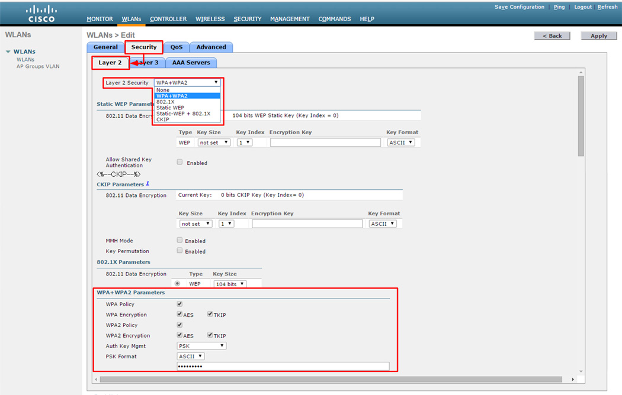This screenshot has height=395, width=622.
Task: Collapse the WLANs tree arrow in sidebar
Action: point(8,52)
